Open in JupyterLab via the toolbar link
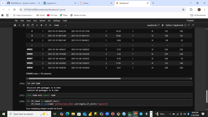This screenshot has height=117, width=208. (x=153, y=25)
